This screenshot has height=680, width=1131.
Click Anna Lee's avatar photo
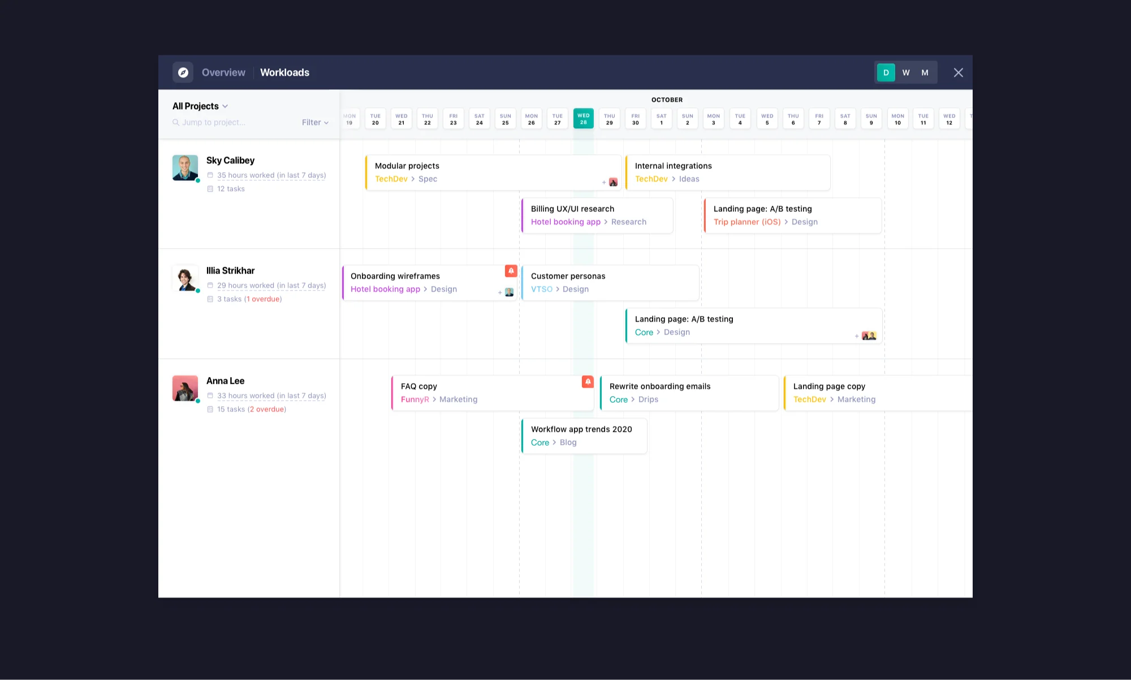pos(185,388)
